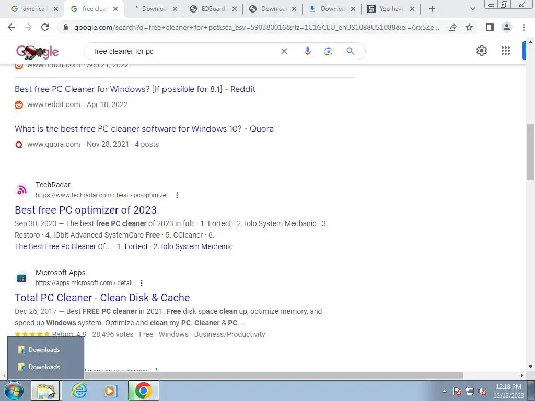
Task: Submit search with magnifier icon
Action: click(350, 51)
